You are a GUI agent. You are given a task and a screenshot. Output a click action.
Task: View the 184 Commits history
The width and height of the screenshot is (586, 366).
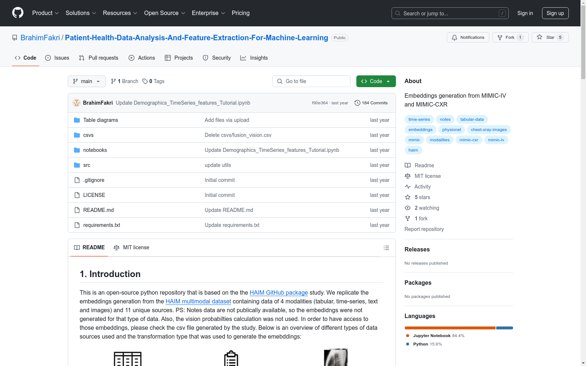(371, 103)
